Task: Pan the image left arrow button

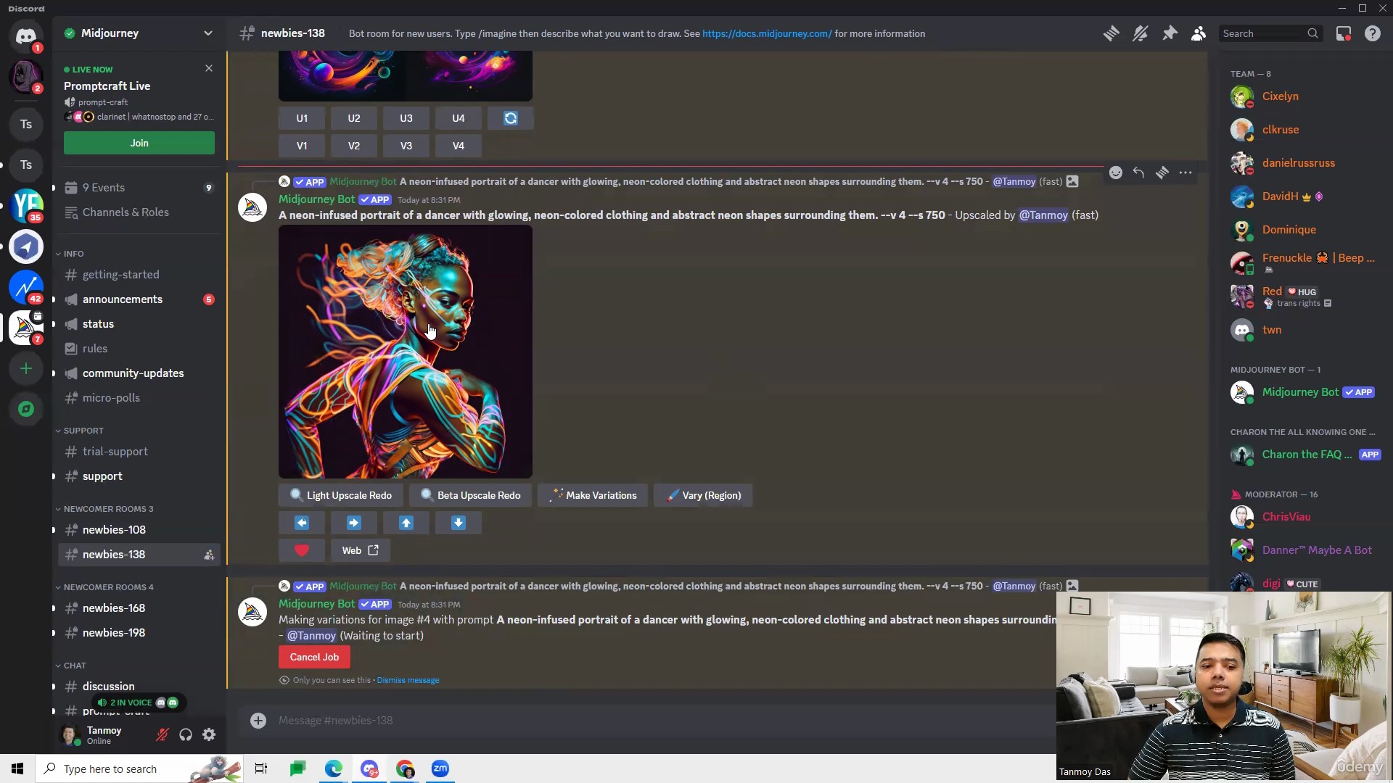Action: 302,523
